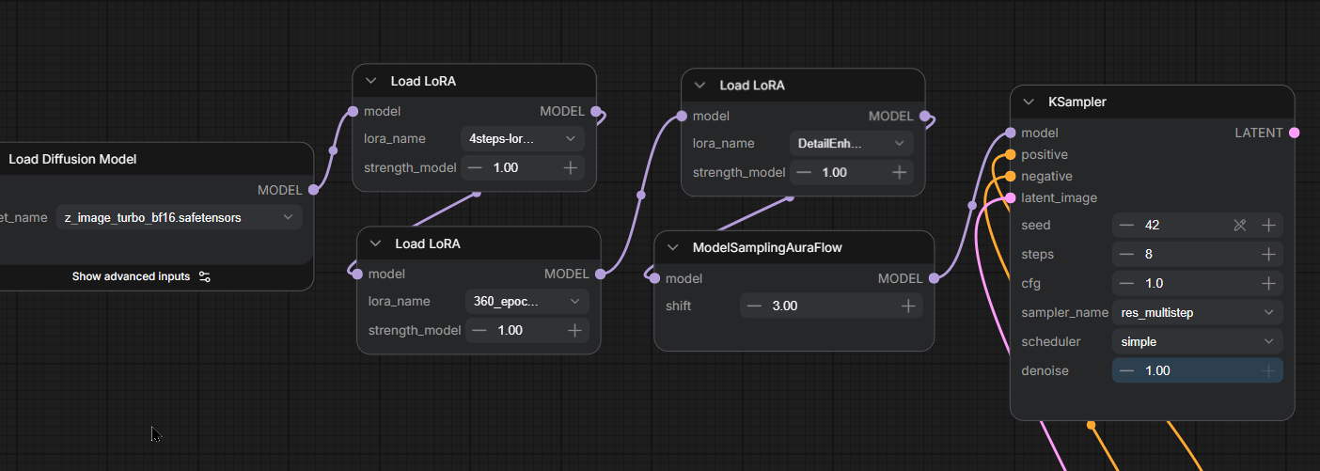This screenshot has width=1320, height=471.
Task: Increase the cfg value with plus
Action: (x=1268, y=283)
